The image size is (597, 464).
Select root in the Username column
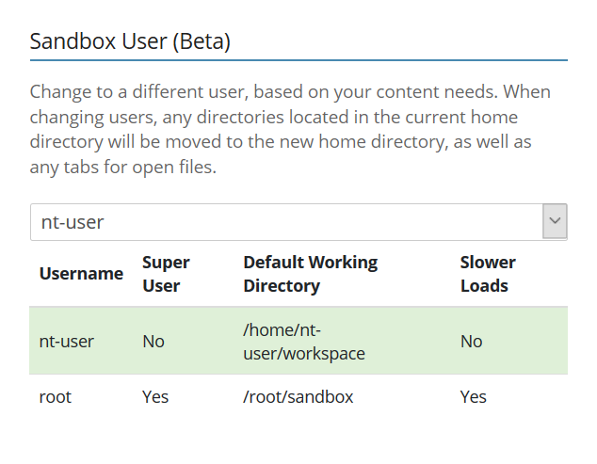55,397
